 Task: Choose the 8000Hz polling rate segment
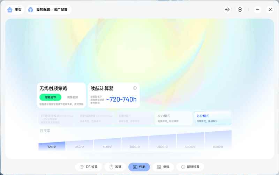tap(218, 141)
